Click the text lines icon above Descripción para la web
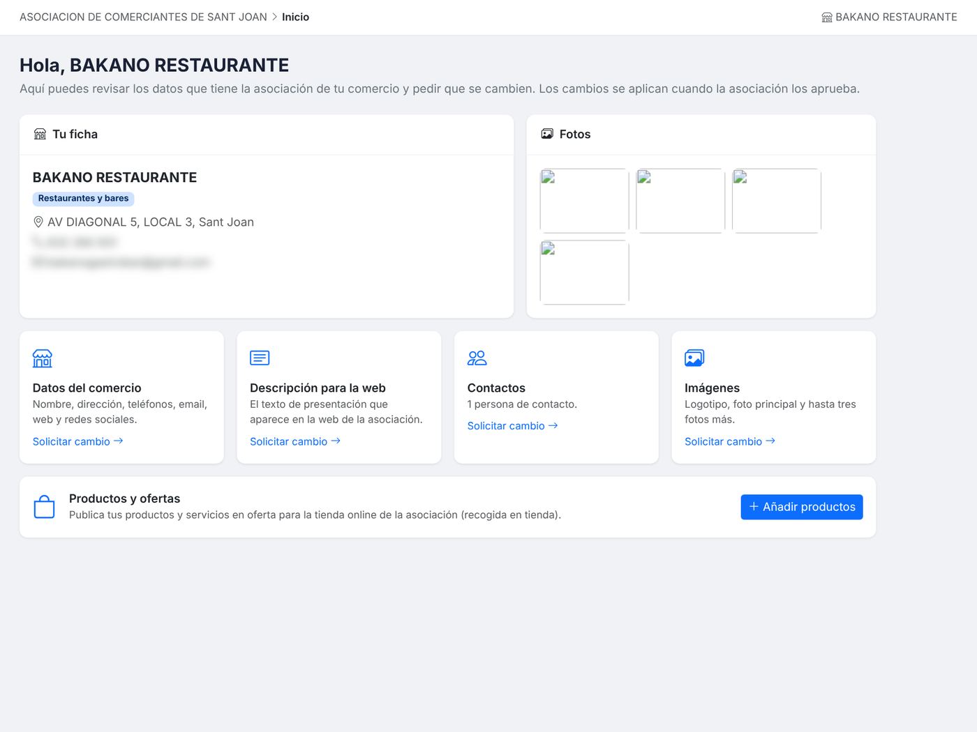 click(x=260, y=358)
